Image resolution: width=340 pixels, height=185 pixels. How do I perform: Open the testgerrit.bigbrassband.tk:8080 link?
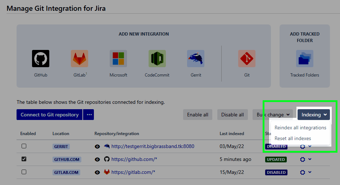(153, 146)
